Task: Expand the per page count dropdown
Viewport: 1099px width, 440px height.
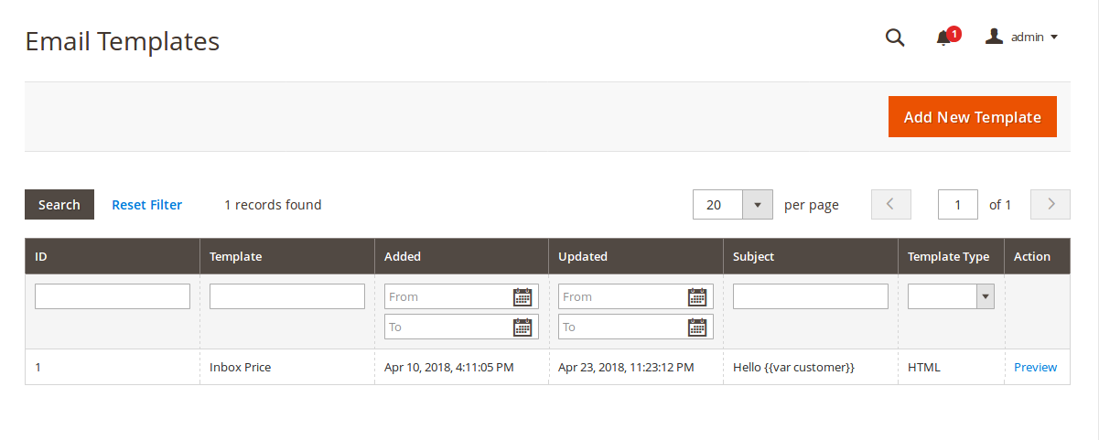Action: pyautogui.click(x=757, y=205)
